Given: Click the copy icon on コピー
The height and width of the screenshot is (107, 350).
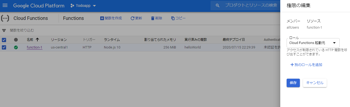Looking at the screenshot, I should 173,18.
